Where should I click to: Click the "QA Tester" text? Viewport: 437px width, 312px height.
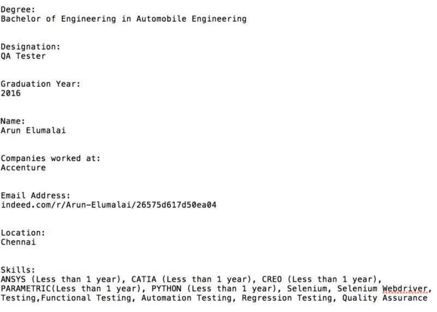tap(23, 56)
